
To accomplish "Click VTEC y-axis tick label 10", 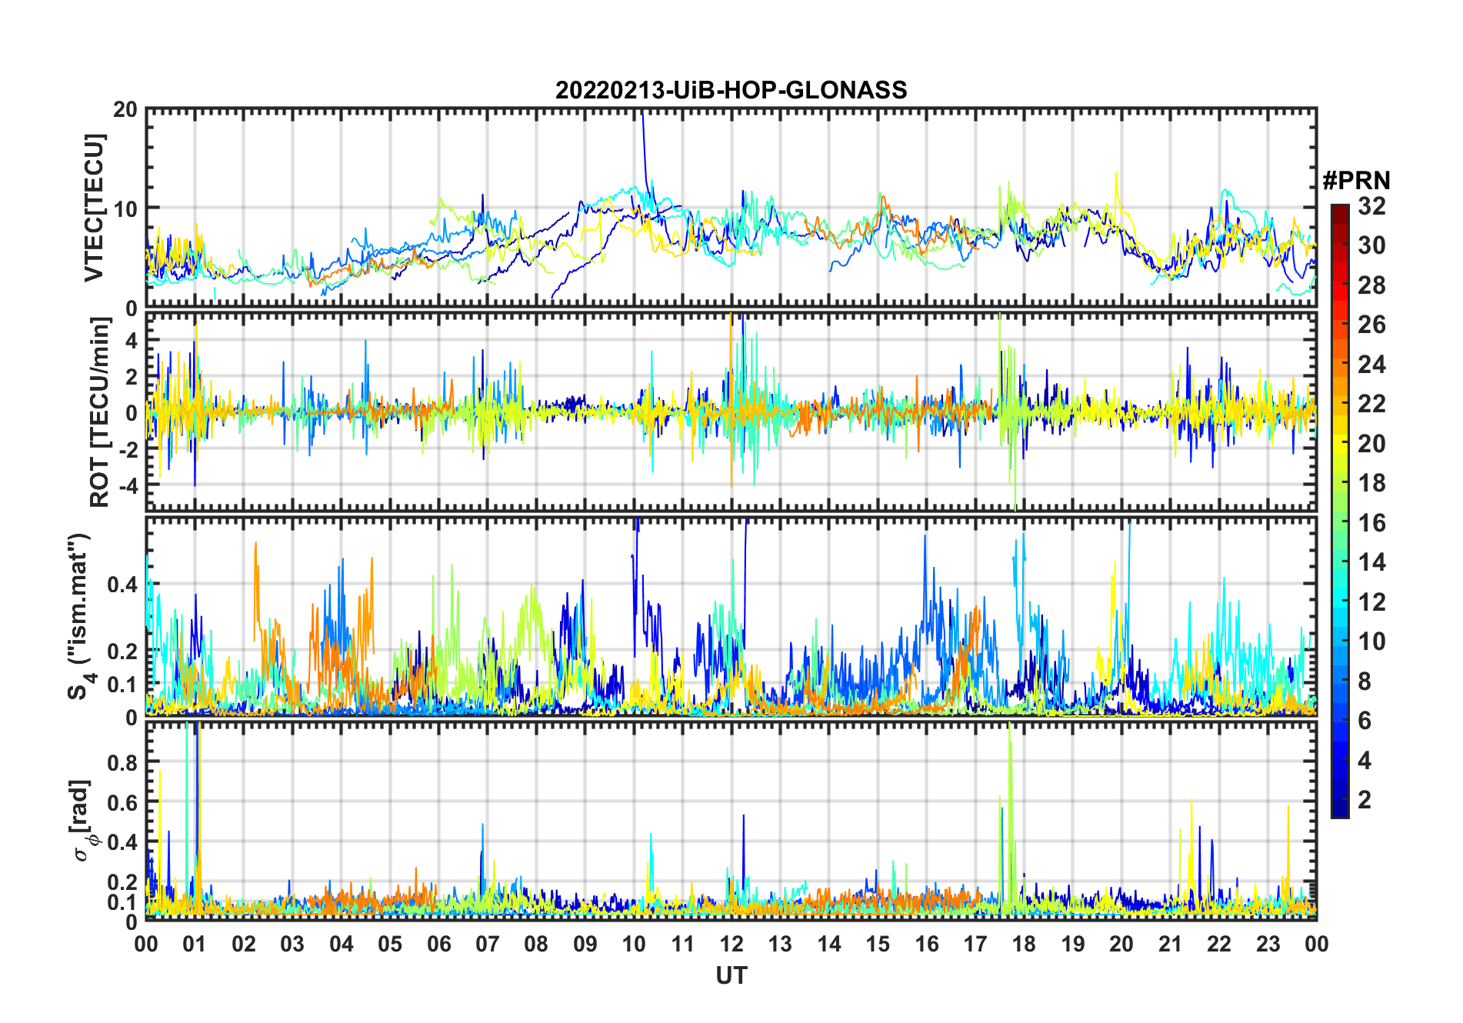I will [125, 208].
